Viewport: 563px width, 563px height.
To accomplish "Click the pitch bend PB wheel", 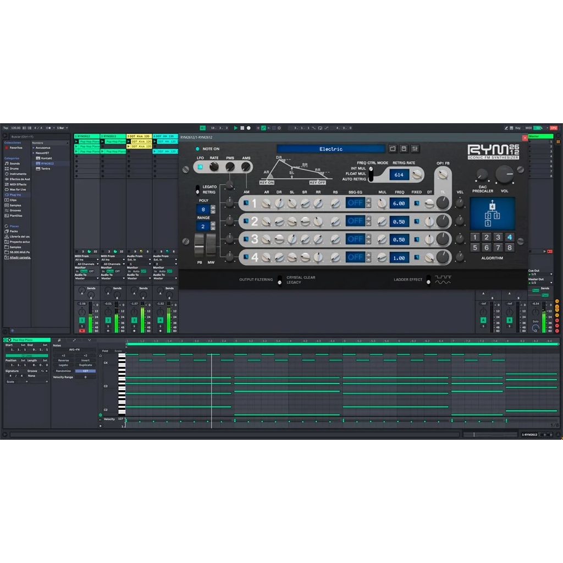I will pos(199,245).
